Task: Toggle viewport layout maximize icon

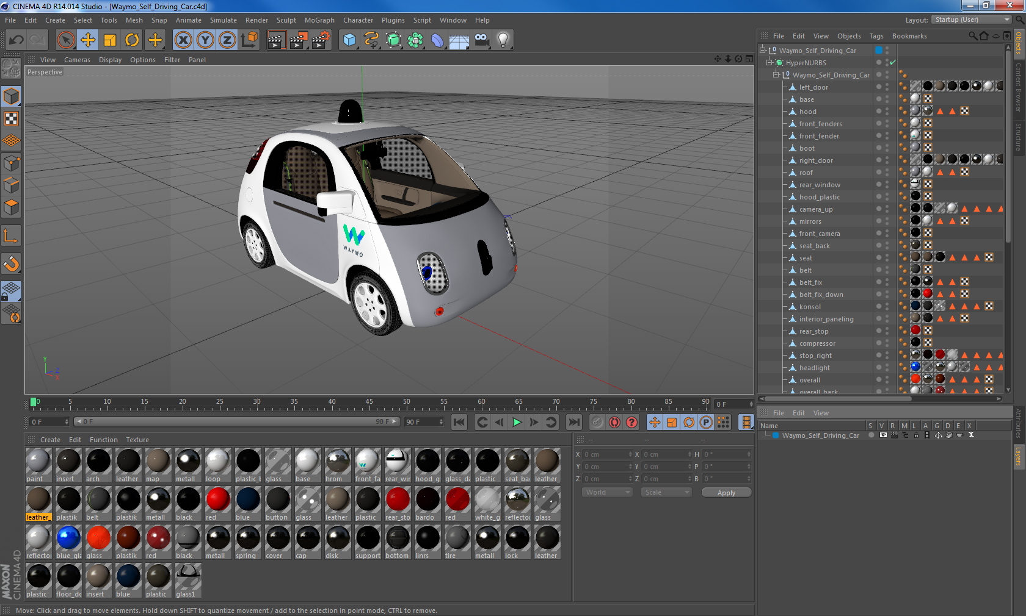Action: coord(749,59)
